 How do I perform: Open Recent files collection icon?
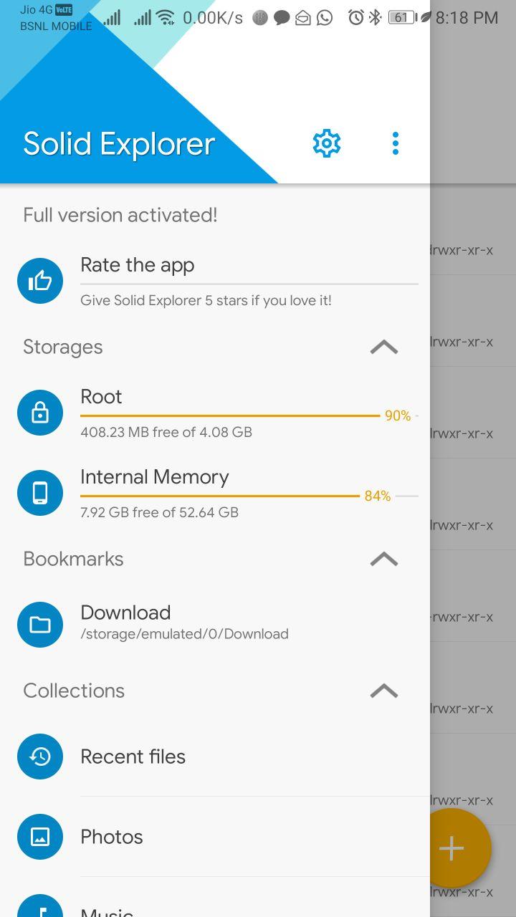point(40,756)
